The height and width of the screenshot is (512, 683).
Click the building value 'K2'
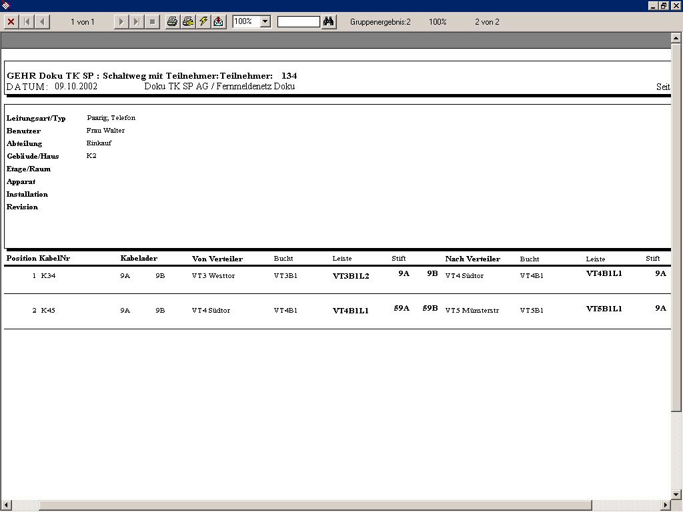pyautogui.click(x=91, y=156)
